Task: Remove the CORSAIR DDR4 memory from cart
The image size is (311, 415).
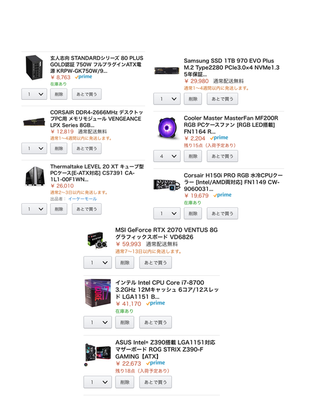Action: (x=59, y=148)
